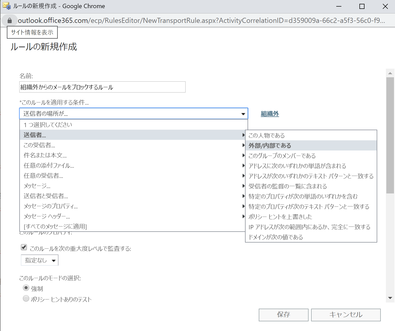Select 送信者... menu entry
Viewport: 395px width, 331px height.
(x=132, y=135)
